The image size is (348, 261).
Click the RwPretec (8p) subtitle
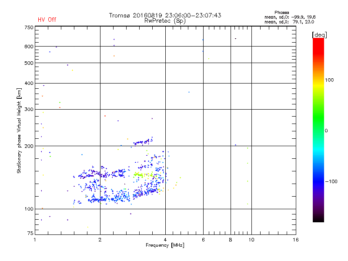tap(165, 21)
